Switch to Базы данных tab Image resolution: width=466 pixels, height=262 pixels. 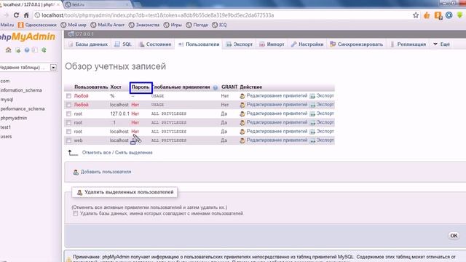(x=87, y=44)
